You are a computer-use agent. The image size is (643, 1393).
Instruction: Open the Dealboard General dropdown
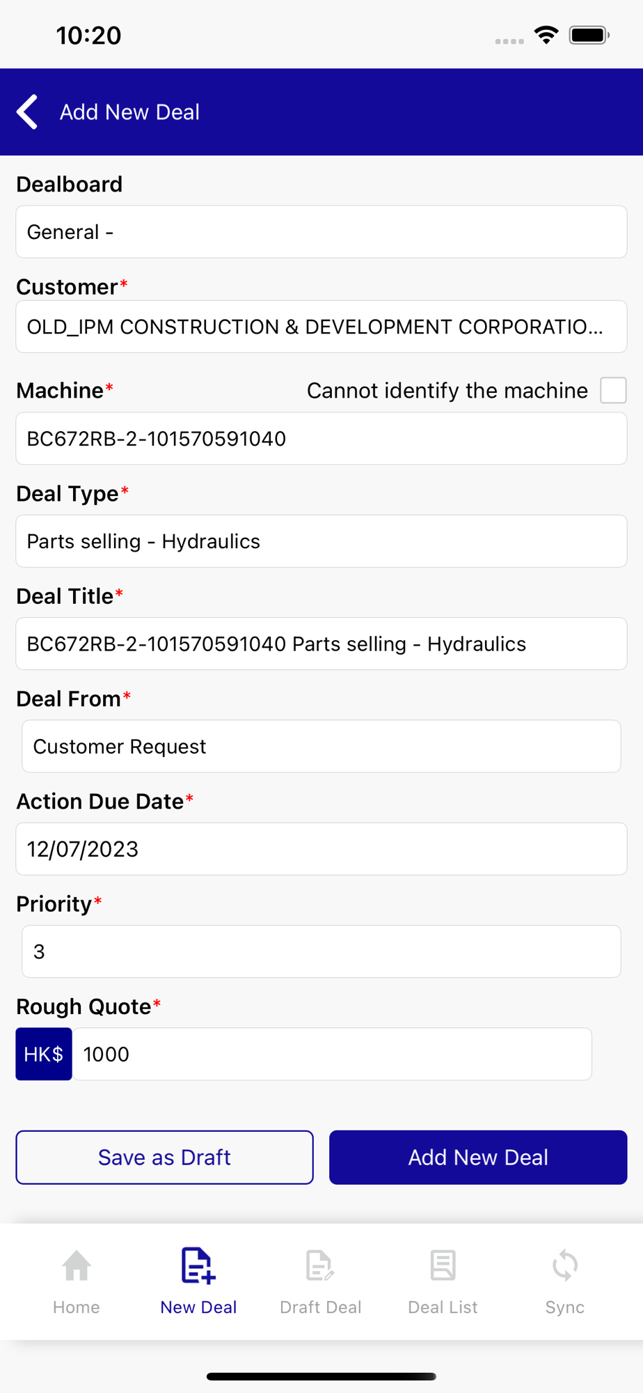[321, 232]
